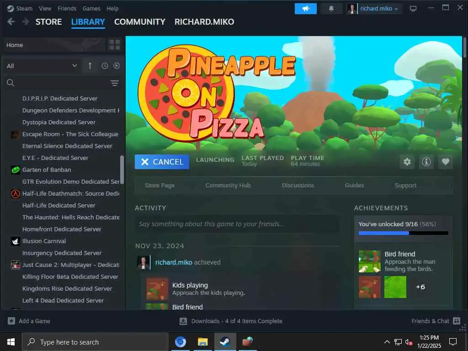This screenshot has height=351, width=468.
Task: Click the activity comment input field
Action: (237, 224)
